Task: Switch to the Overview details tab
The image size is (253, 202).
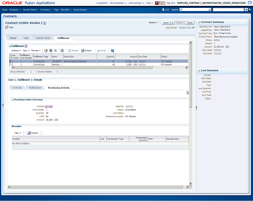Action: pyautogui.click(x=17, y=88)
